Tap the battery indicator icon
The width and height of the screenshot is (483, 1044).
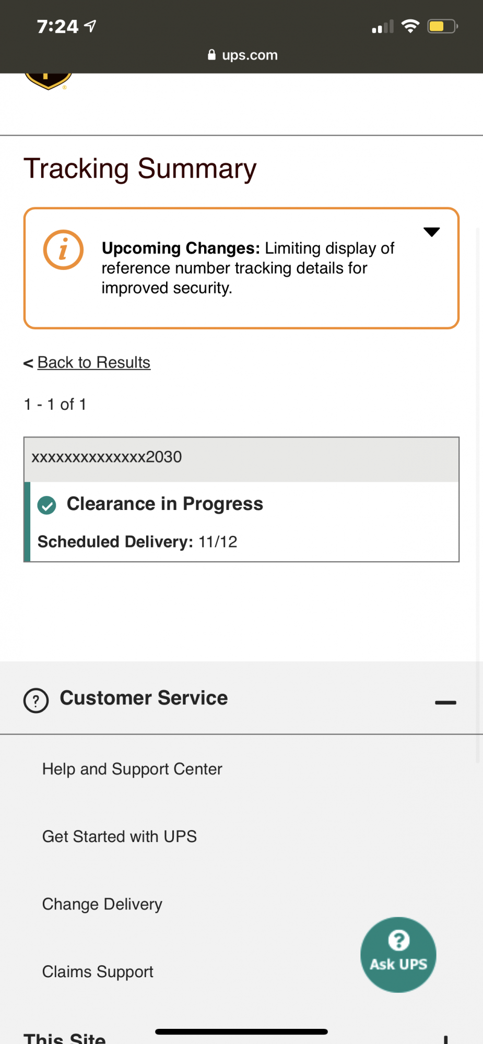tap(442, 26)
